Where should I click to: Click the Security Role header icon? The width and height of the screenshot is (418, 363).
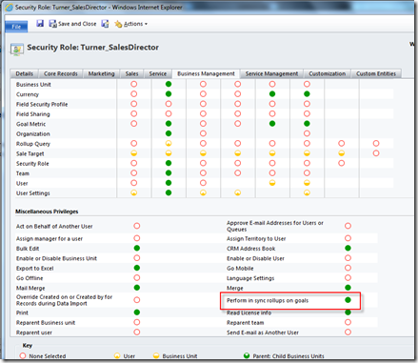16,49
